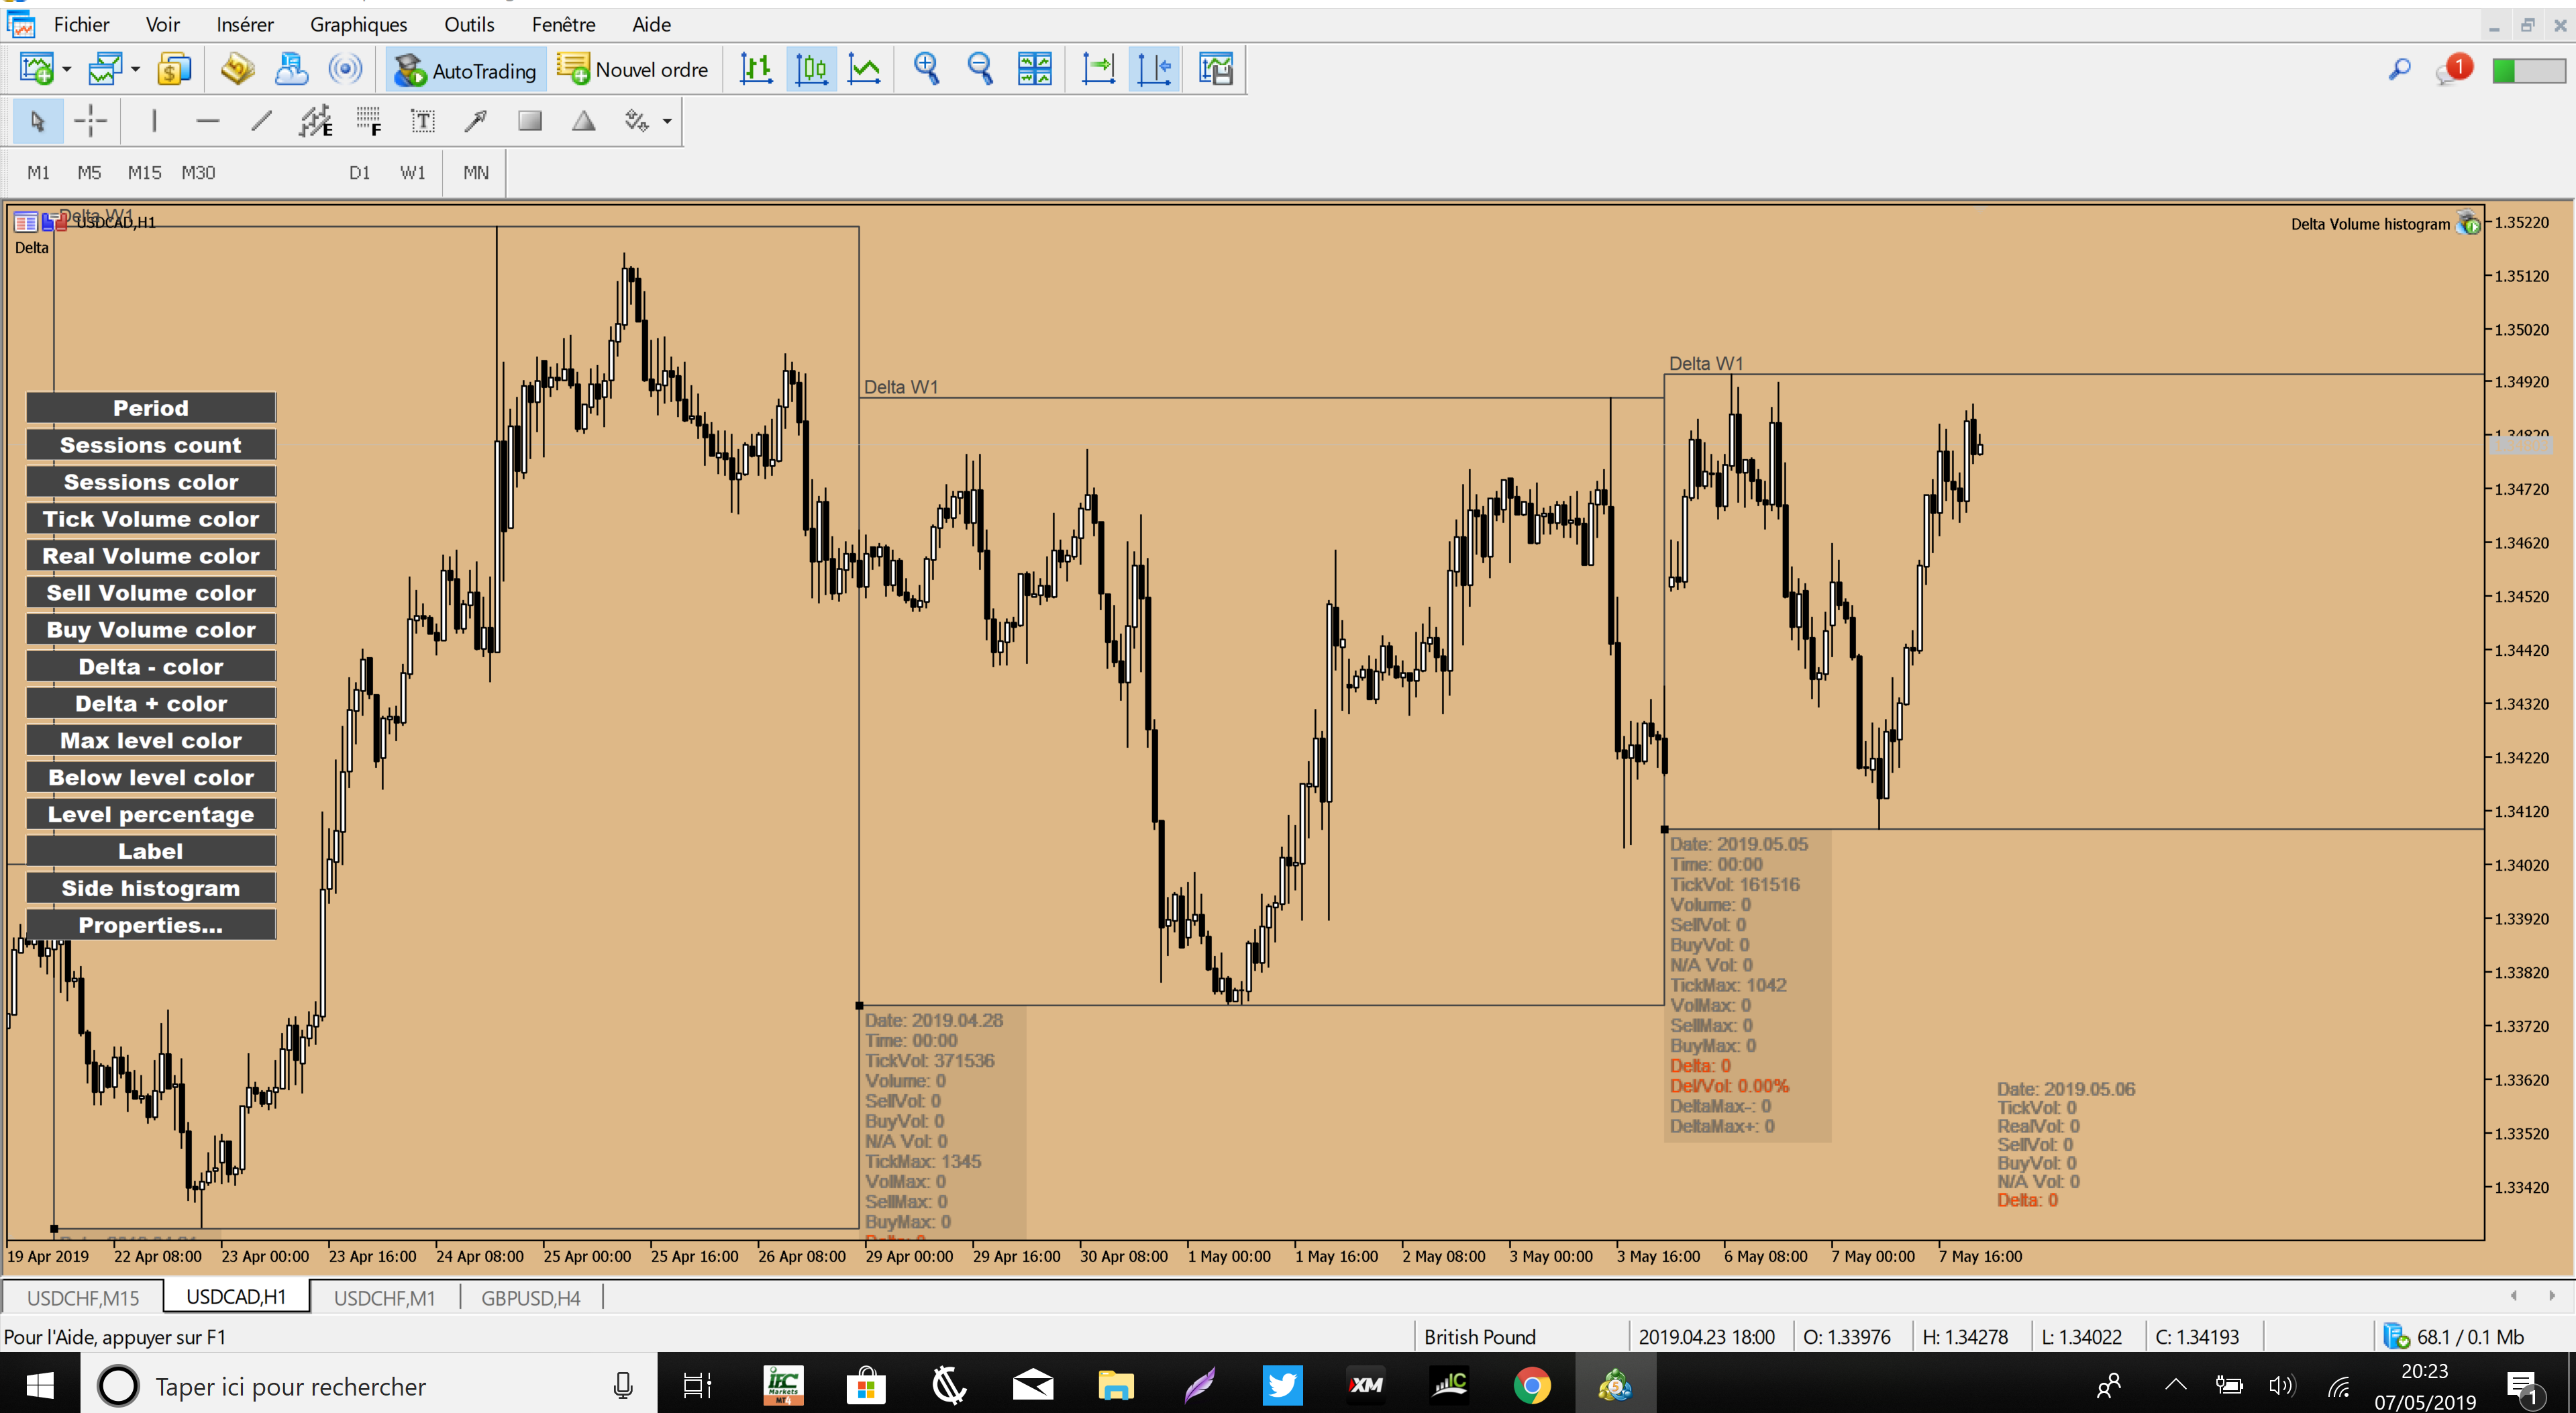The height and width of the screenshot is (1413, 2576).
Task: Click the zoom out magnifier icon
Action: pyautogui.click(x=980, y=69)
